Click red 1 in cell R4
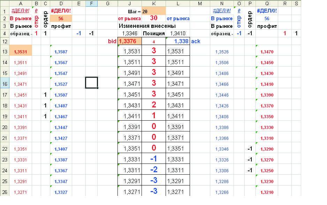The image size is (327, 205). click(285, 33)
